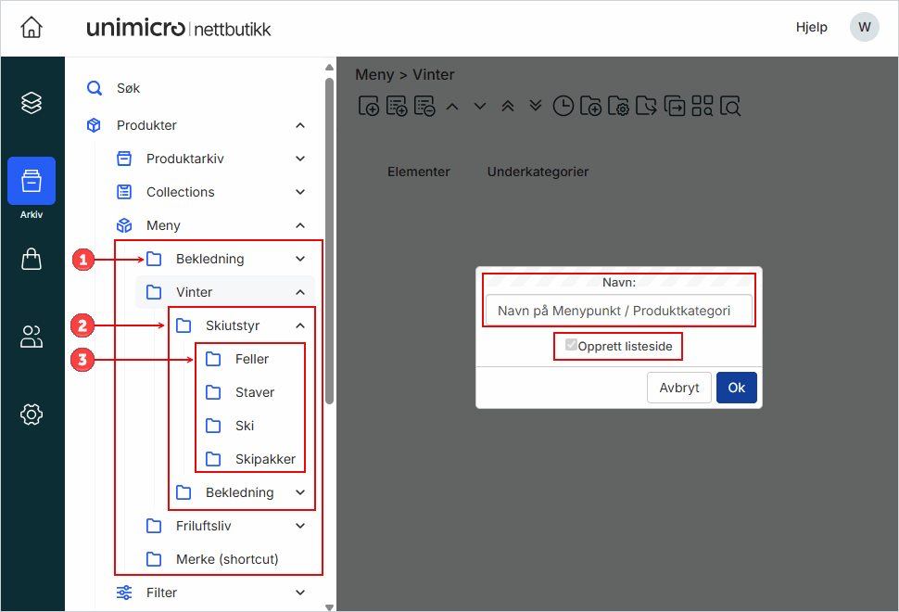Select the Skipakker folder in the tree
Screen dimensions: 899x612
(x=264, y=459)
